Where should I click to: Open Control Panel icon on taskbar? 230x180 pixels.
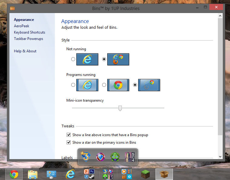click(x=51, y=175)
